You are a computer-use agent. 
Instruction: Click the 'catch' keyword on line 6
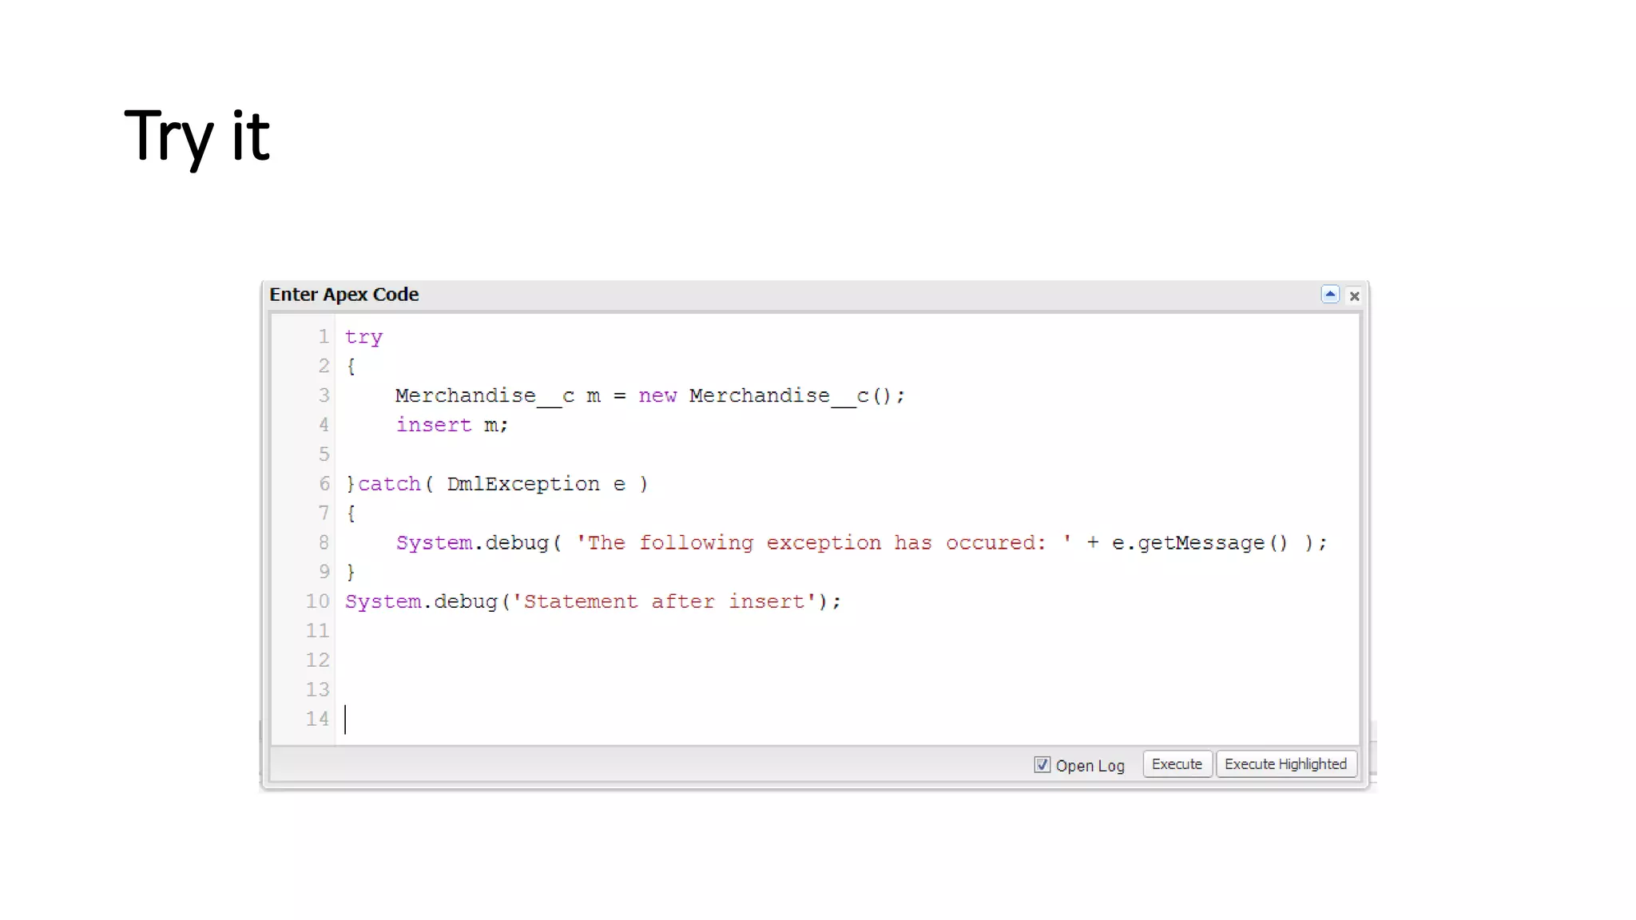pyautogui.click(x=389, y=484)
